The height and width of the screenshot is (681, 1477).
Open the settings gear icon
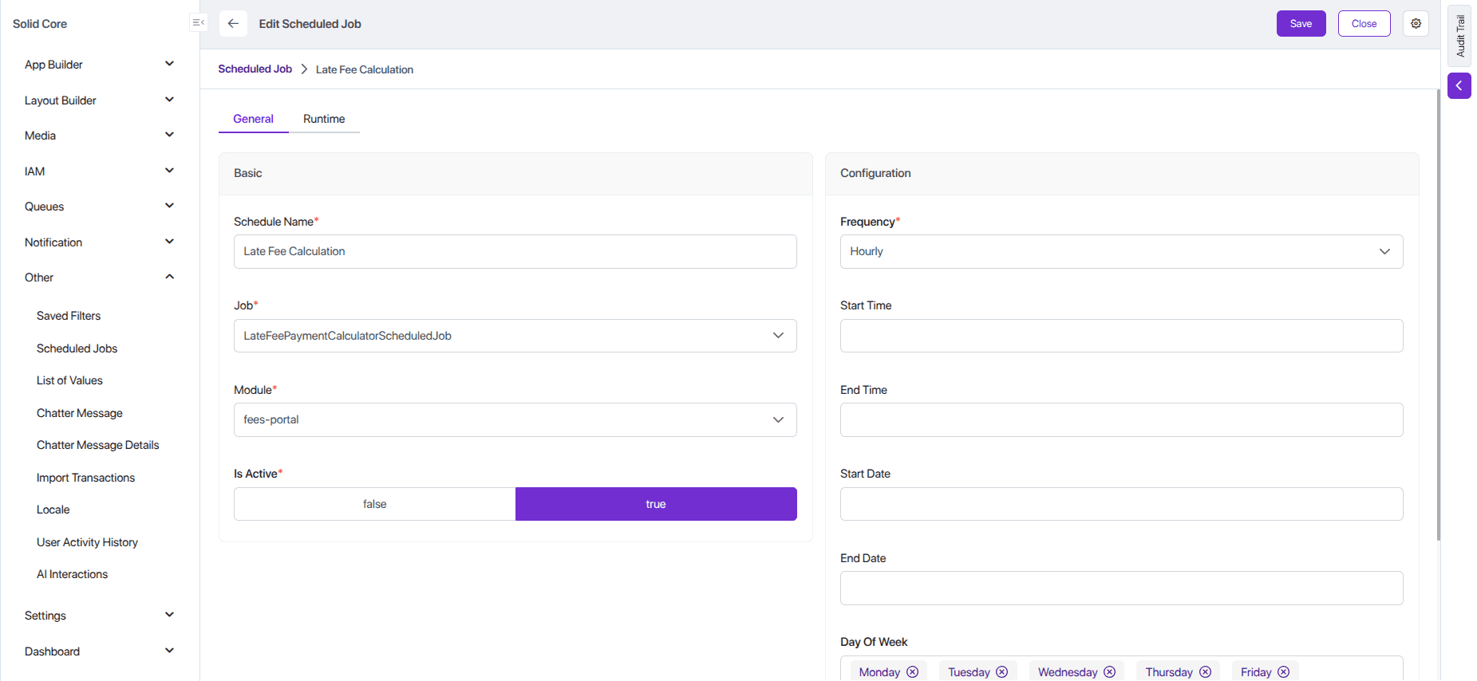(x=1416, y=24)
